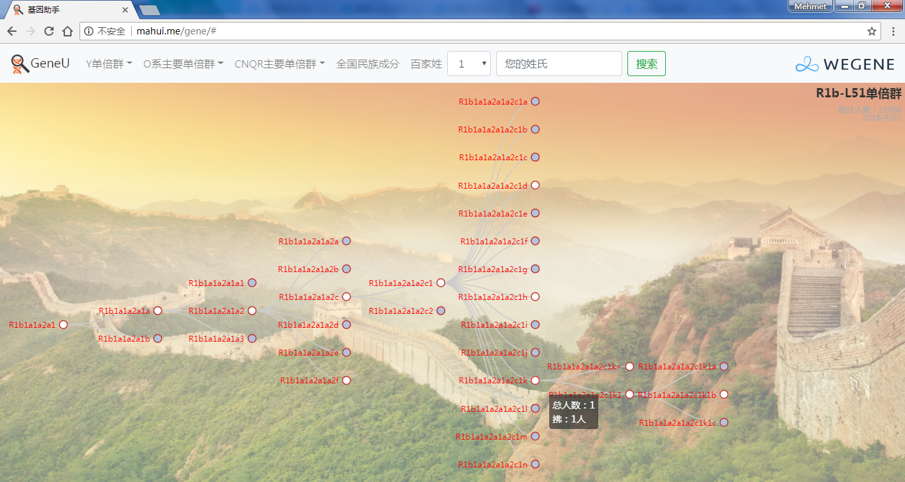Viewport: 905px width, 482px height.
Task: Expand the O系主要单倍群 dropdown
Action: point(183,64)
